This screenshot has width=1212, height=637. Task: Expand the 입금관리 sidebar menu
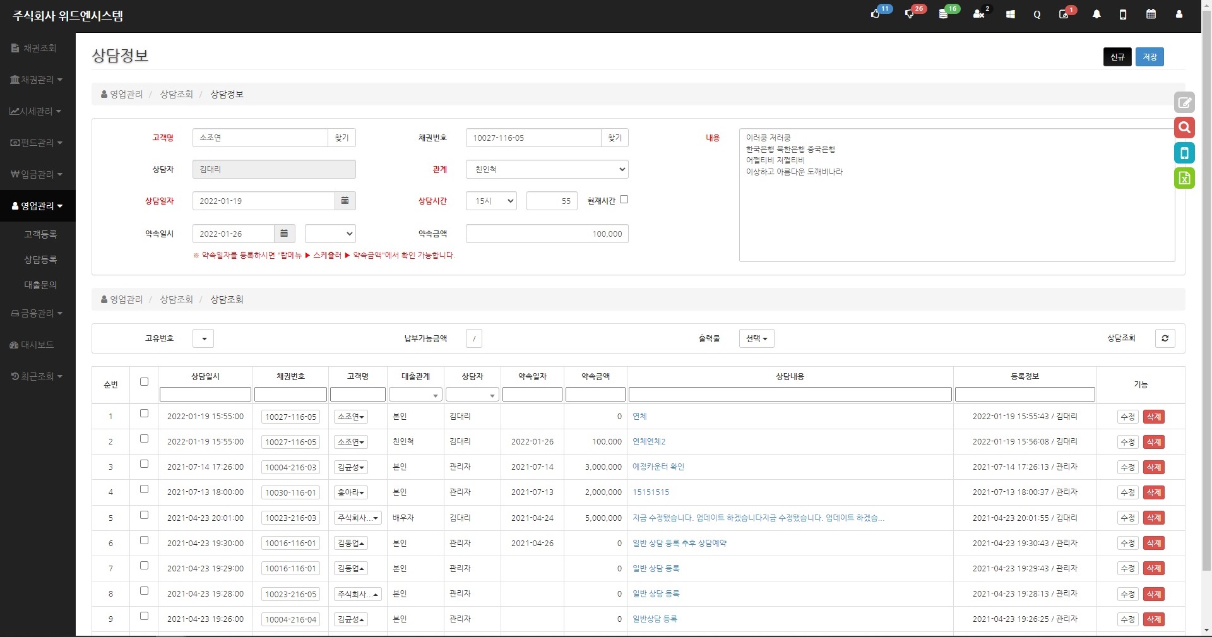tap(37, 174)
